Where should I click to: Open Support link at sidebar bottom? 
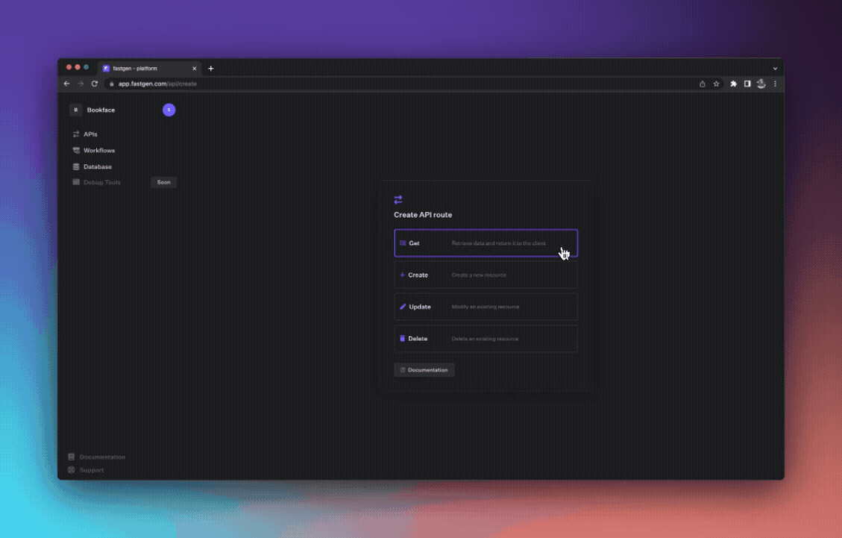tap(91, 470)
